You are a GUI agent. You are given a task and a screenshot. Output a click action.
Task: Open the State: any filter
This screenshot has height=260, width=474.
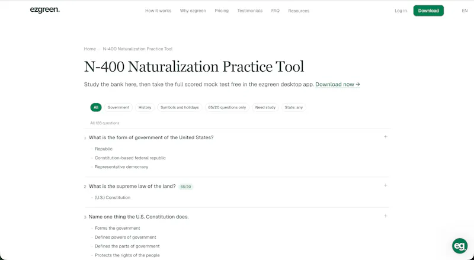[293, 107]
